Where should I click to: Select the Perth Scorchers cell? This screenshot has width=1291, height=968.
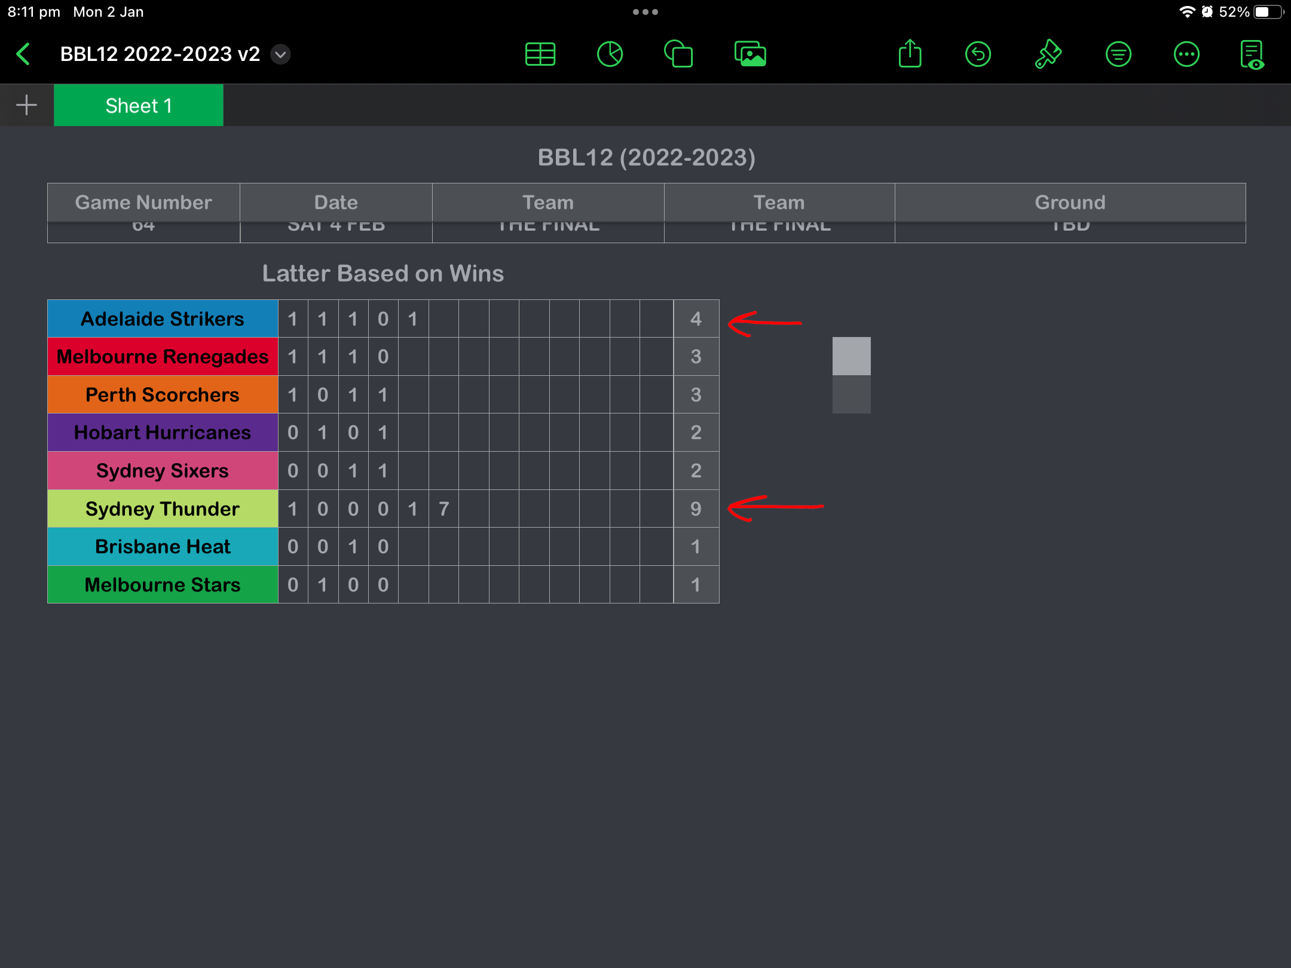coord(163,395)
